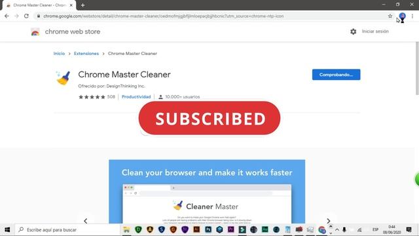This screenshot has width=419, height=236.
Task: Click the Windows taskbar search box
Action: (67, 229)
